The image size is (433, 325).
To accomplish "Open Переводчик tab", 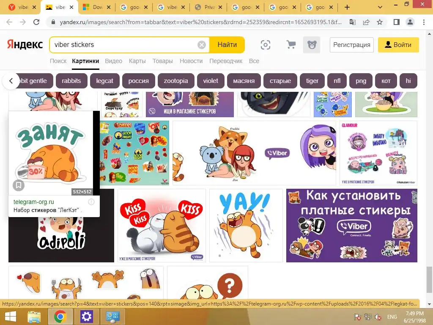I will coord(226,61).
